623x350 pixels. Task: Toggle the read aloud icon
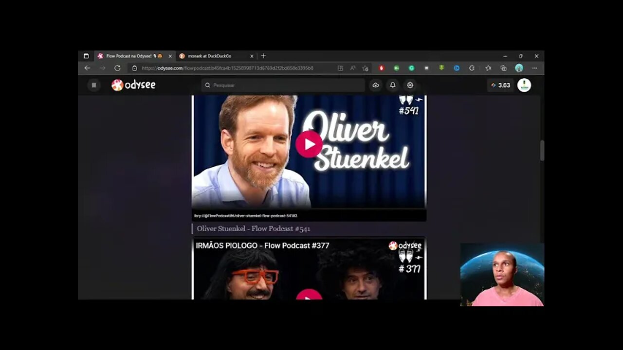pos(353,68)
